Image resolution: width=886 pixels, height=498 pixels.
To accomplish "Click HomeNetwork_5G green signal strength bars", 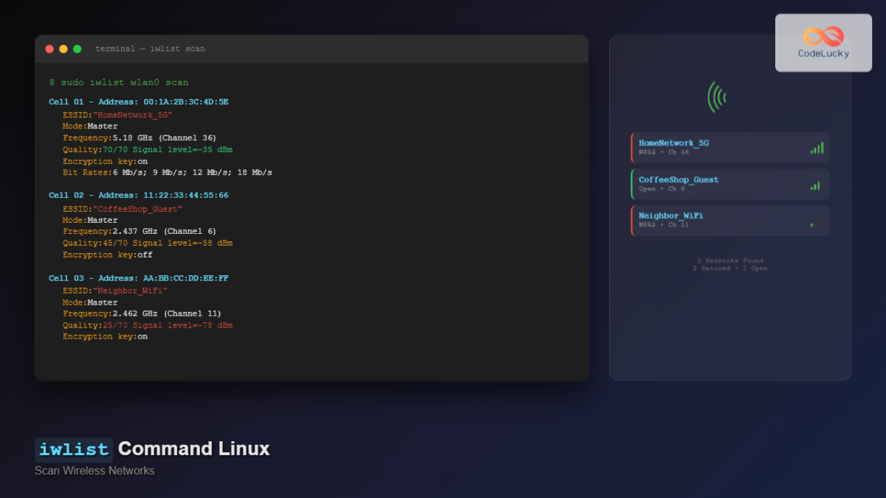I will click(x=816, y=147).
